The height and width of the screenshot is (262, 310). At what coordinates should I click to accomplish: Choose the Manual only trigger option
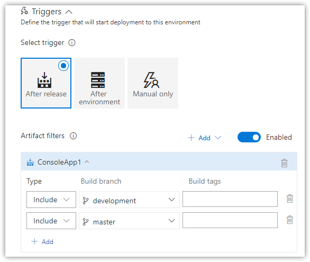click(153, 83)
